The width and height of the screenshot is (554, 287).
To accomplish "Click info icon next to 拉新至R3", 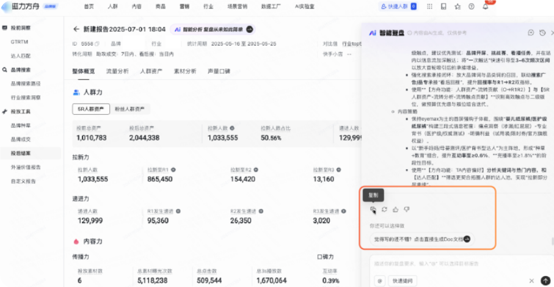I will click(338, 170).
